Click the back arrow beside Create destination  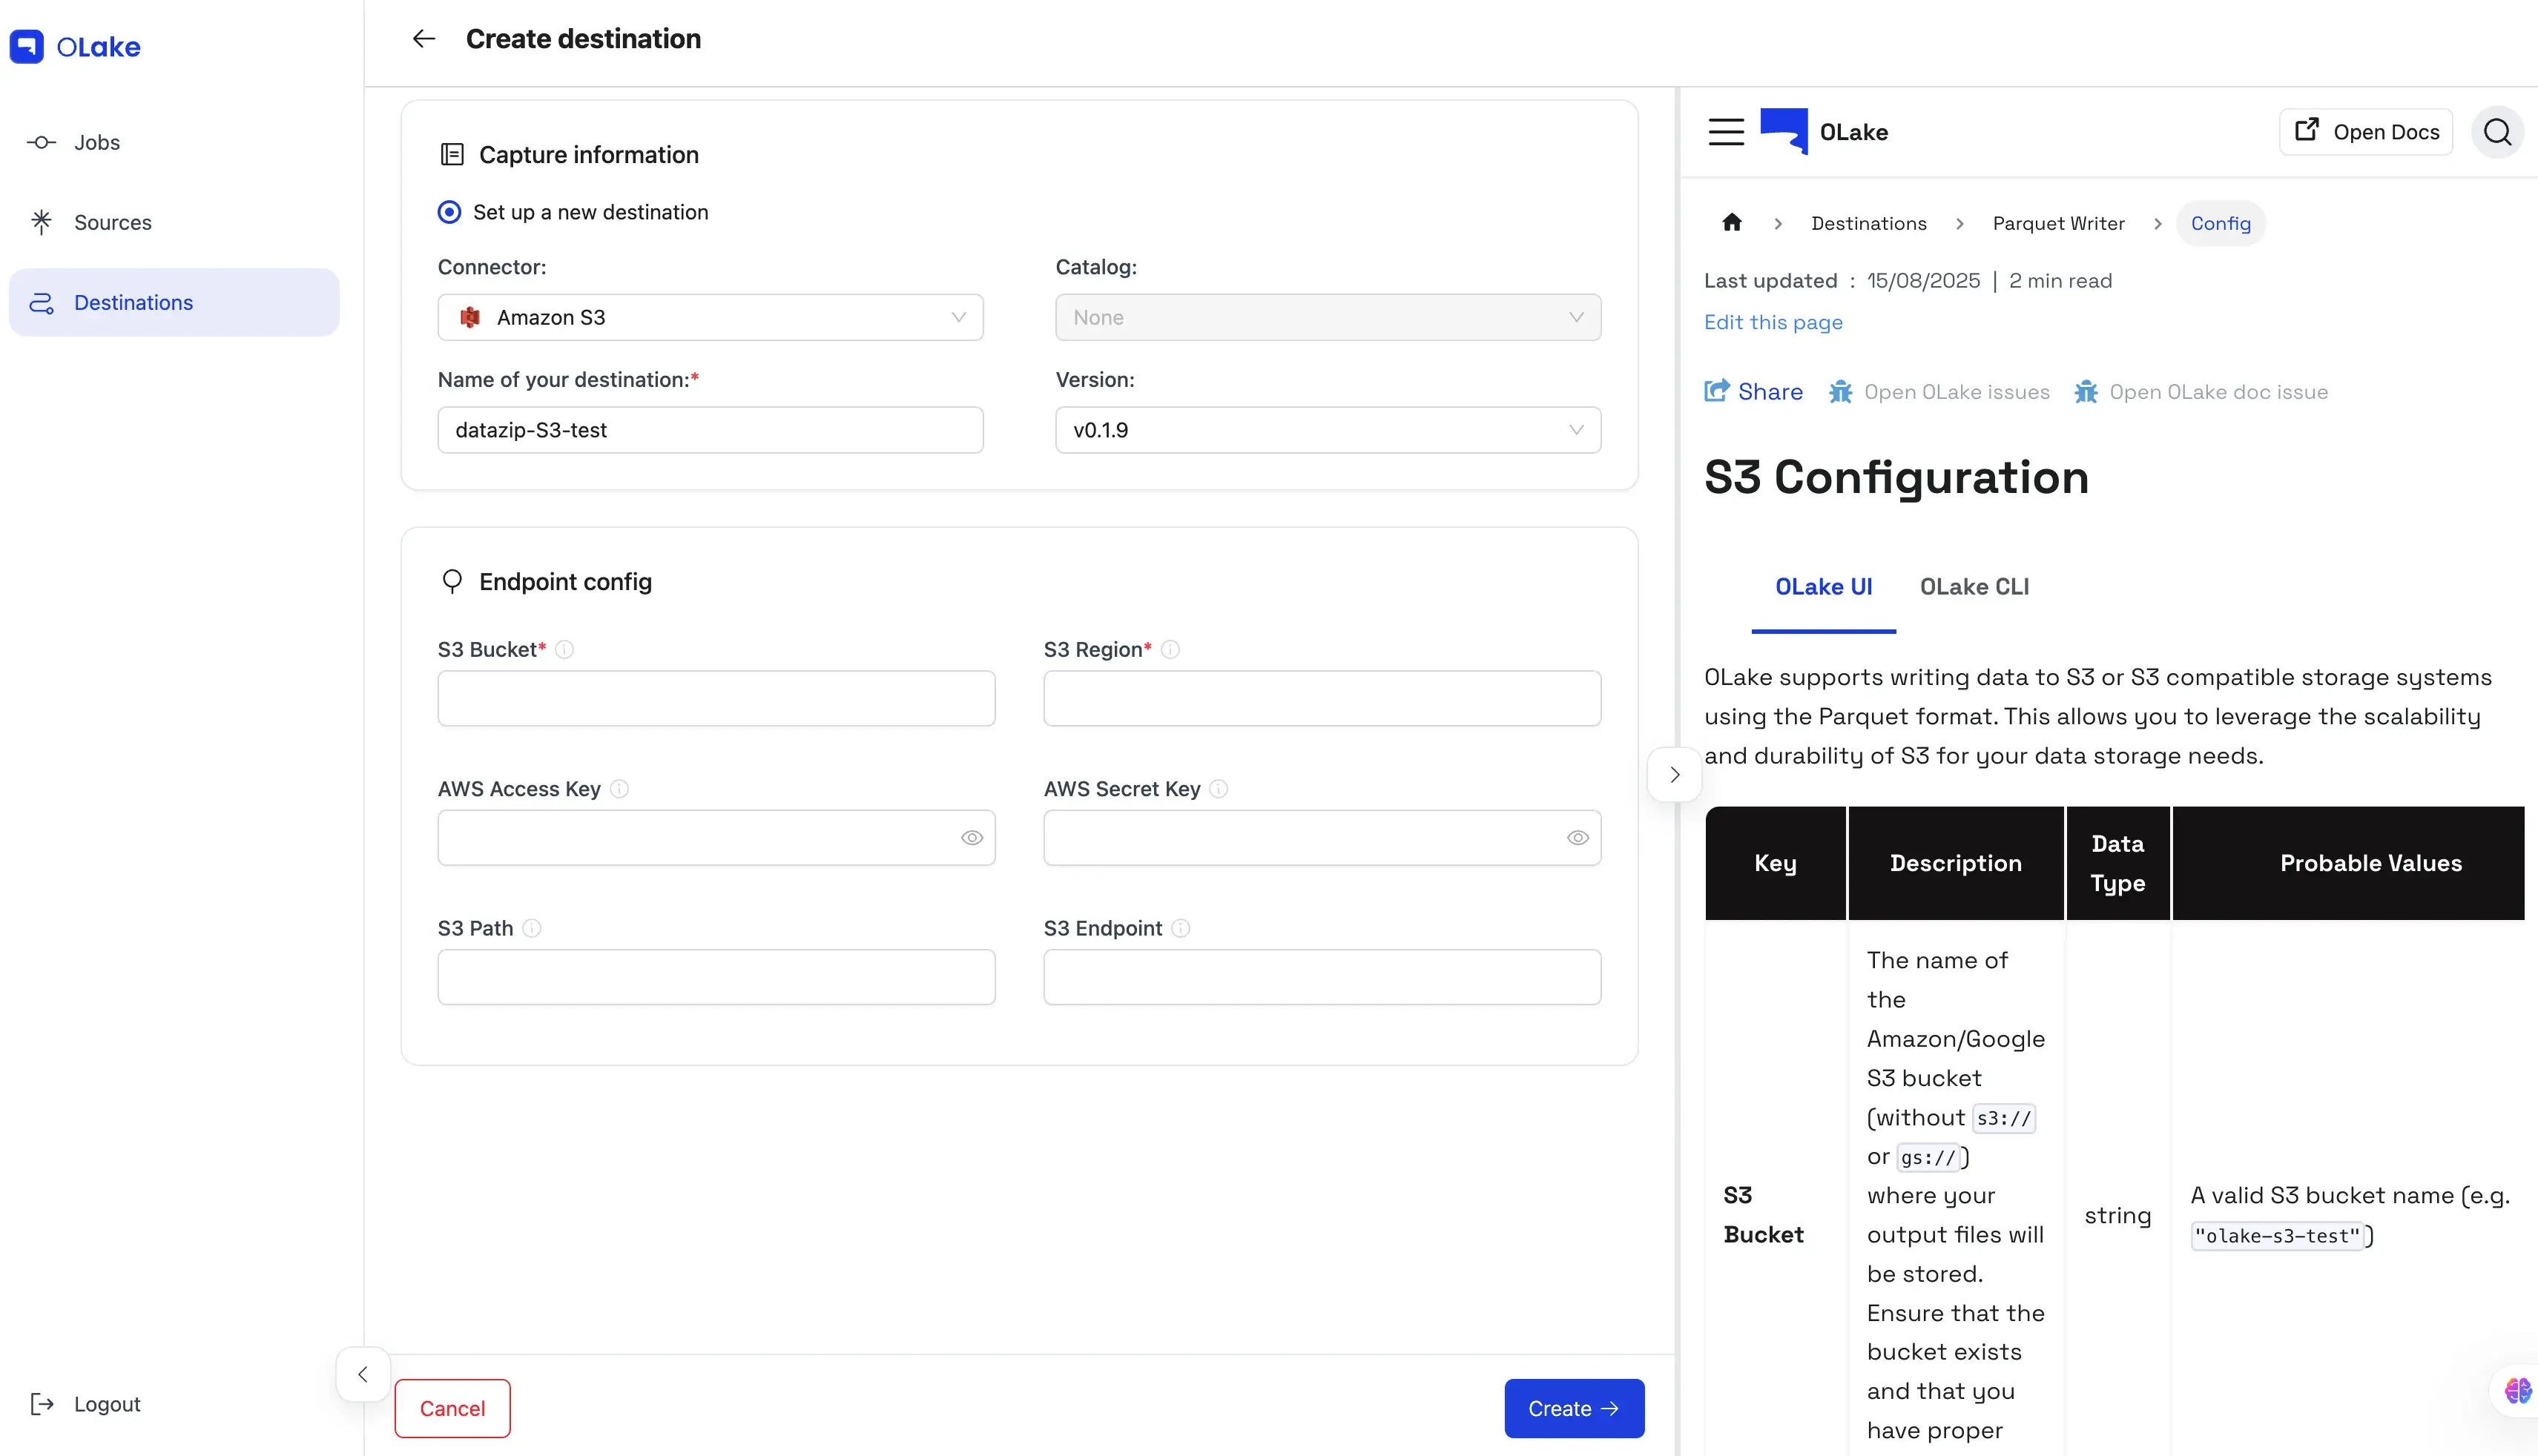[x=424, y=39]
